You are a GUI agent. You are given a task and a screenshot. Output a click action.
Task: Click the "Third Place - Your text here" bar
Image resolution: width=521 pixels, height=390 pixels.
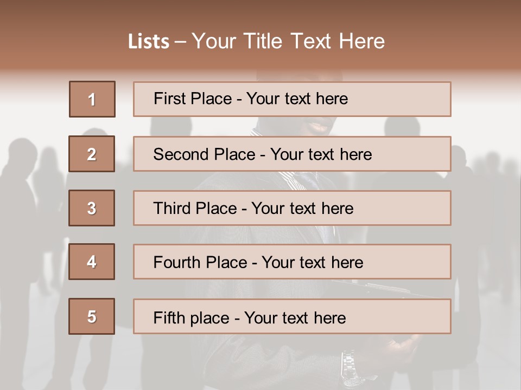click(x=292, y=208)
